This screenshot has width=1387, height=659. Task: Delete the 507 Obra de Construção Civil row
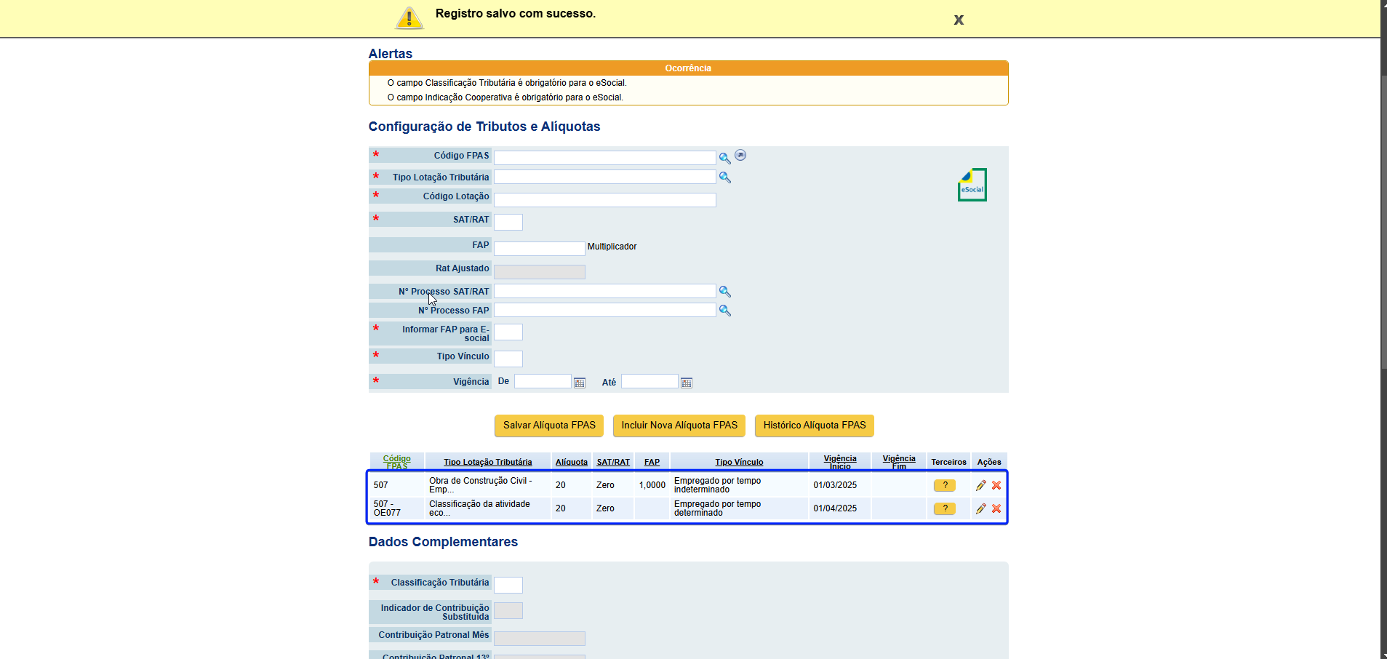[996, 485]
